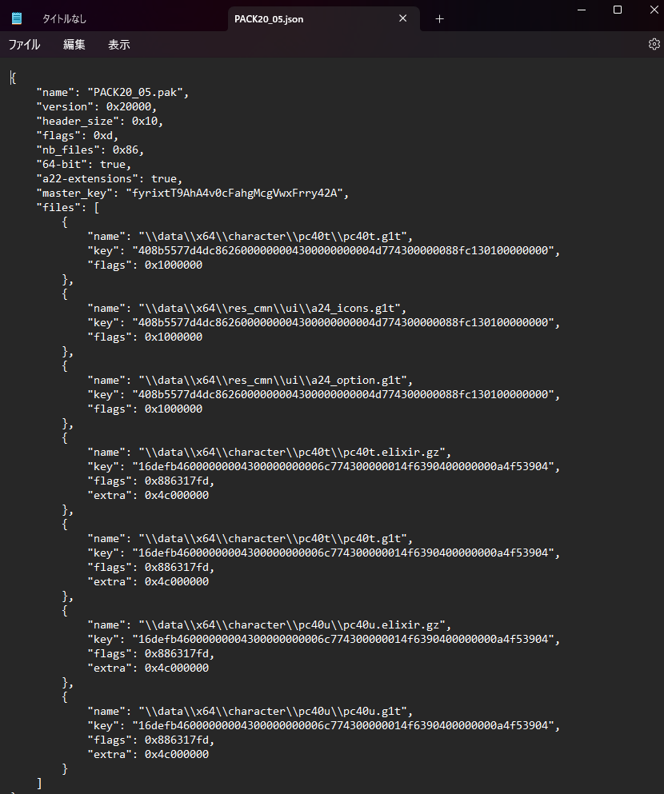Click the "version": 0x20000 line
The width and height of the screenshot is (664, 794).
pyautogui.click(x=97, y=107)
